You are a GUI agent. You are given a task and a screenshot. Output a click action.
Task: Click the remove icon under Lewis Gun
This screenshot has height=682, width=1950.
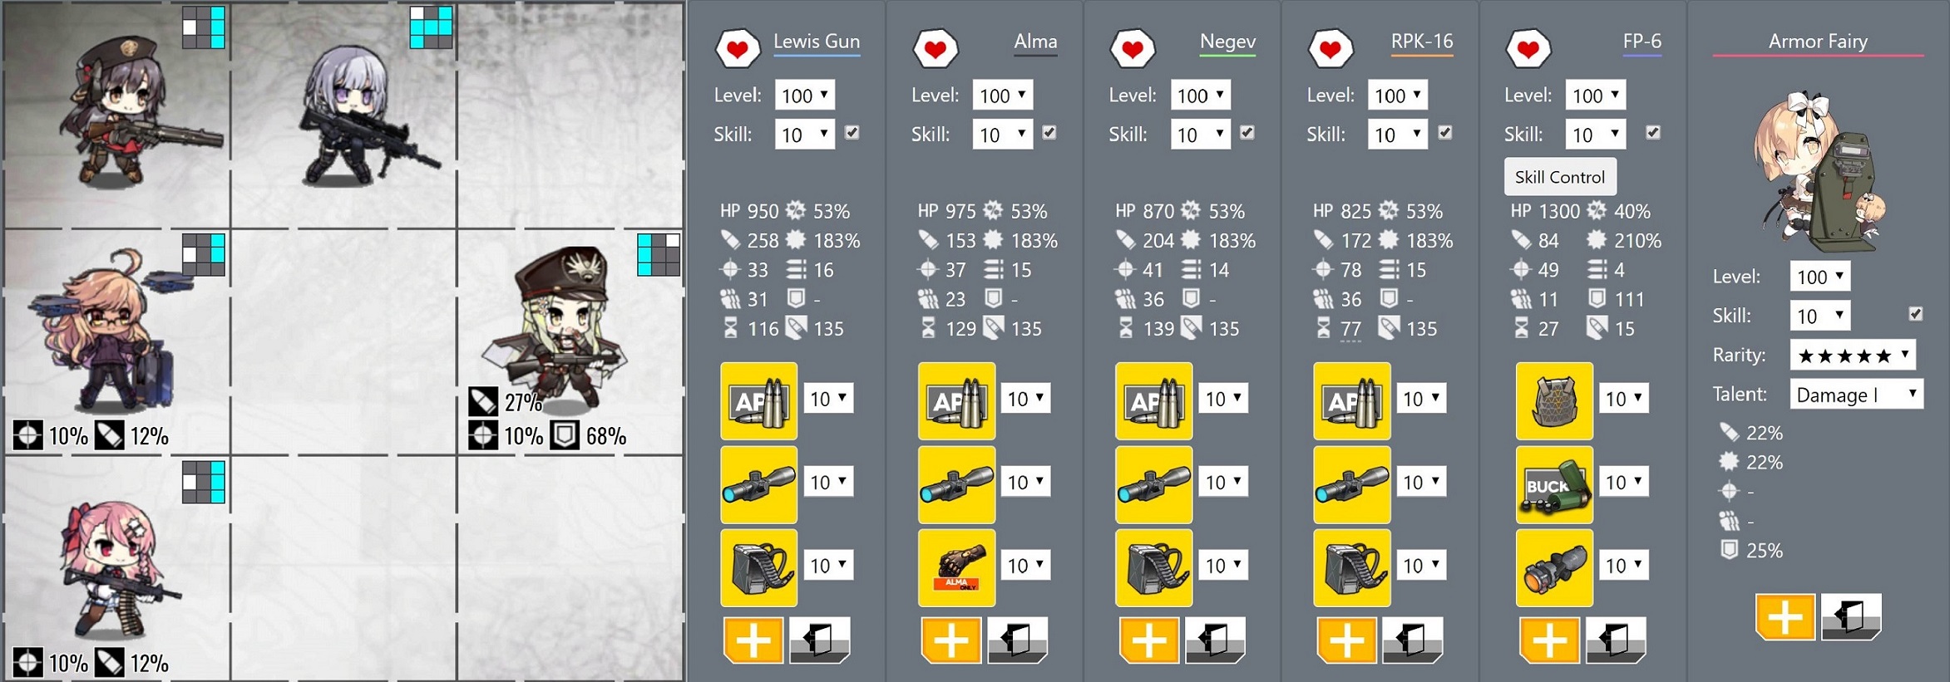[x=819, y=640]
